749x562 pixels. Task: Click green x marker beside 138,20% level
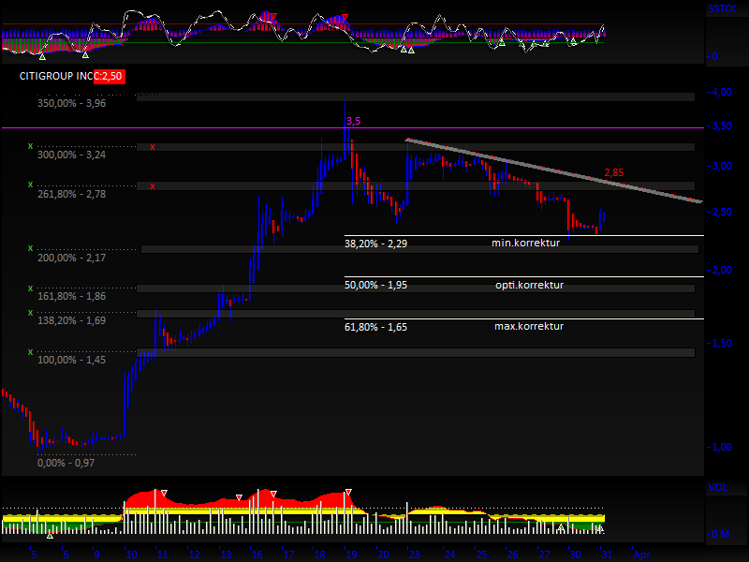click(x=30, y=312)
